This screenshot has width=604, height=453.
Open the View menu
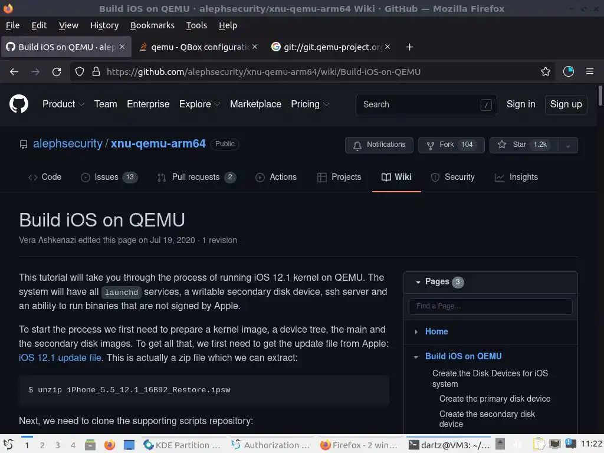click(68, 25)
